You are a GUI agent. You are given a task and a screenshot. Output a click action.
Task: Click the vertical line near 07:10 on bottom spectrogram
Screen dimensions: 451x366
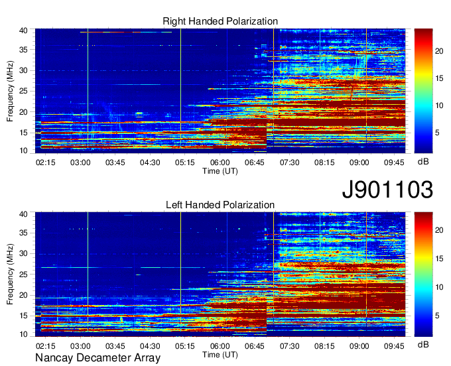tap(273, 274)
